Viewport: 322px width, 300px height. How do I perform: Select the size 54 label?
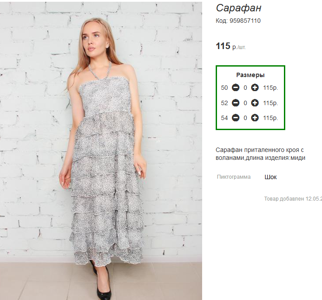point(224,118)
